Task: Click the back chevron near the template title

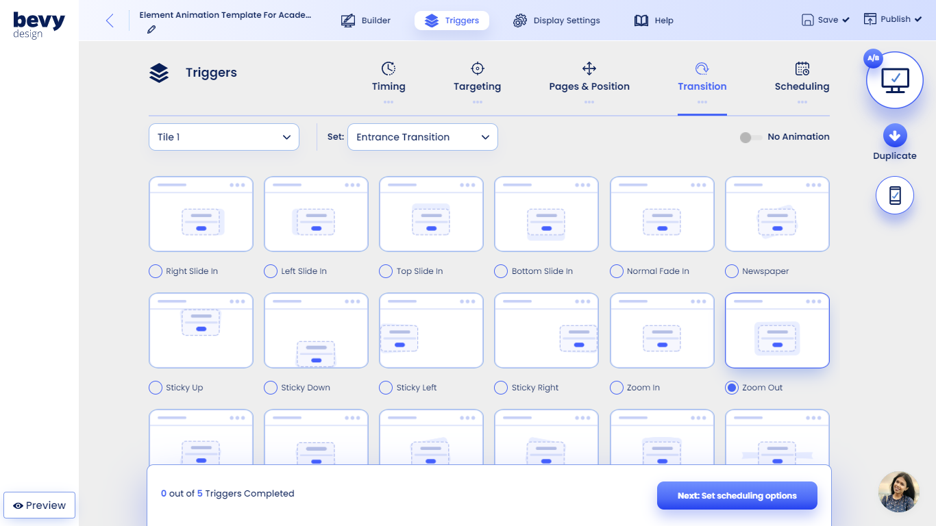Action: click(x=109, y=20)
